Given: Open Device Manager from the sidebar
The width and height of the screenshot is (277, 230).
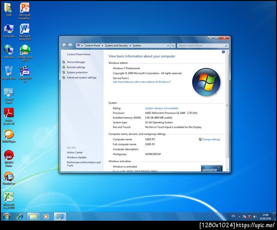Looking at the screenshot, I should [76, 62].
